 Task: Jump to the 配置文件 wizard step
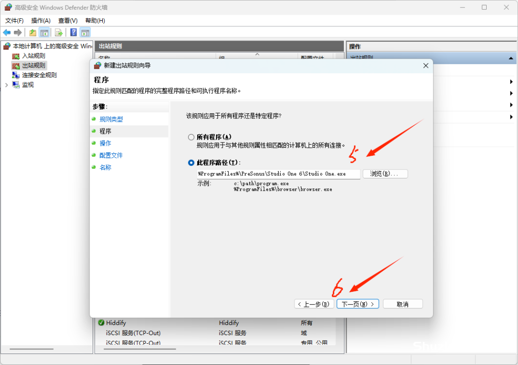coord(111,155)
